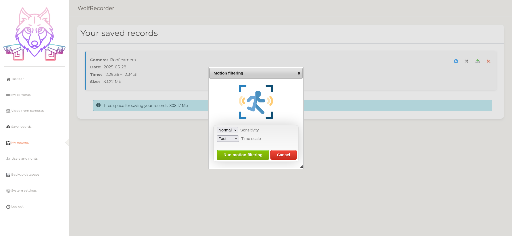
Task: Open Users and rights page
Action: (x=24, y=159)
